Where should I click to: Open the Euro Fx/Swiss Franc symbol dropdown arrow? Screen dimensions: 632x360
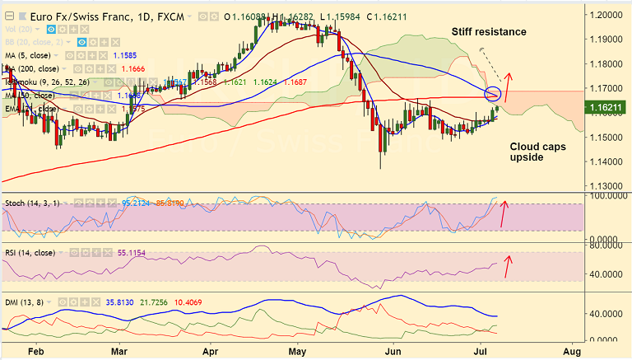(x=190, y=17)
